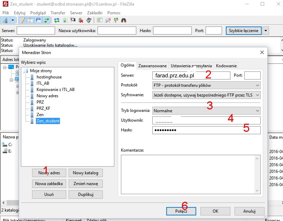Open the Plik menu
This screenshot has height=221, width=283.
tap(6, 13)
